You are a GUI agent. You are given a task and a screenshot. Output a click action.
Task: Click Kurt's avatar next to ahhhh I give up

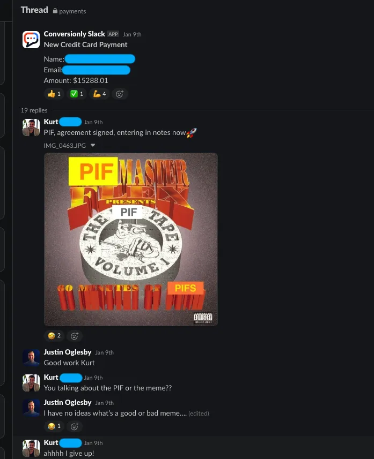tap(31, 448)
